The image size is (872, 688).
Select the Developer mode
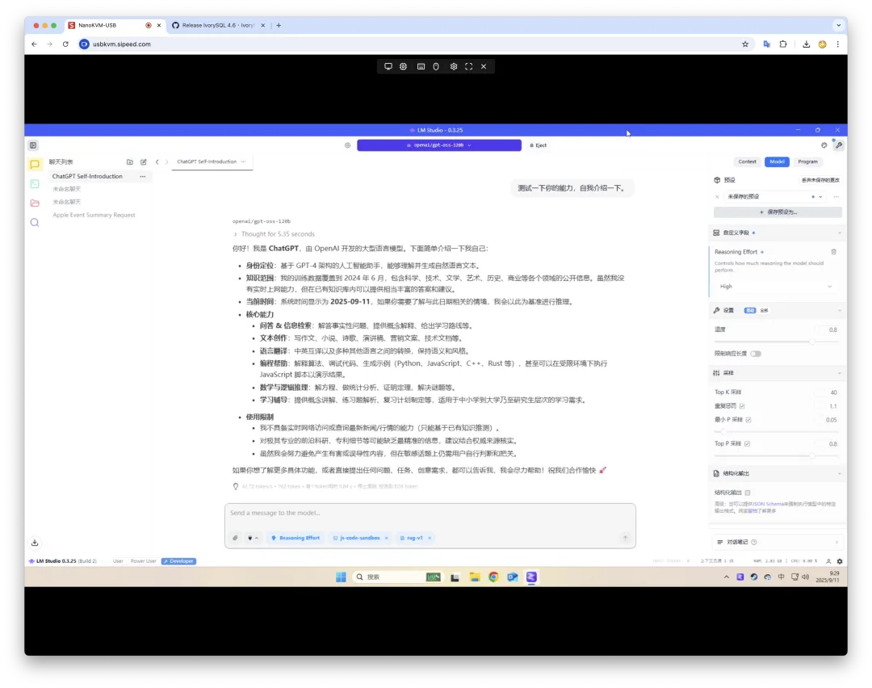tap(178, 561)
